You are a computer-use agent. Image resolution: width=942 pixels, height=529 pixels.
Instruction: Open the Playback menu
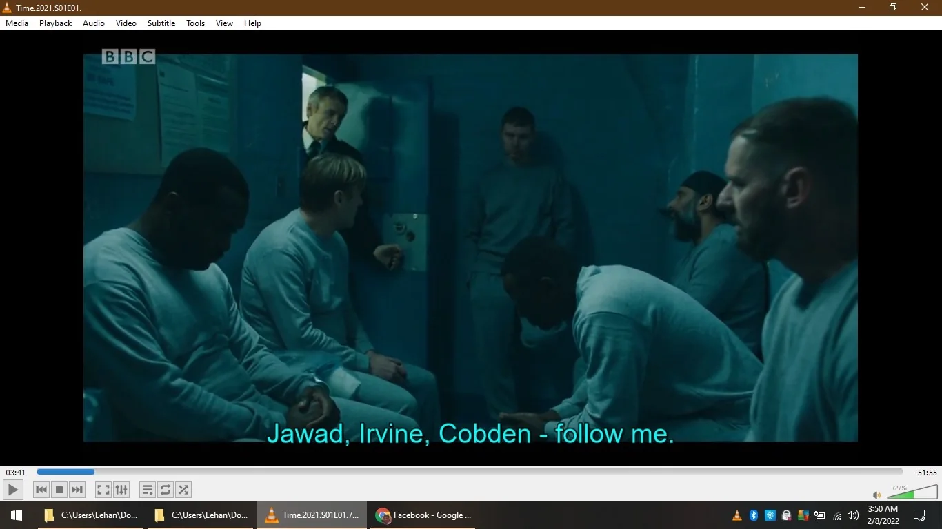click(56, 23)
